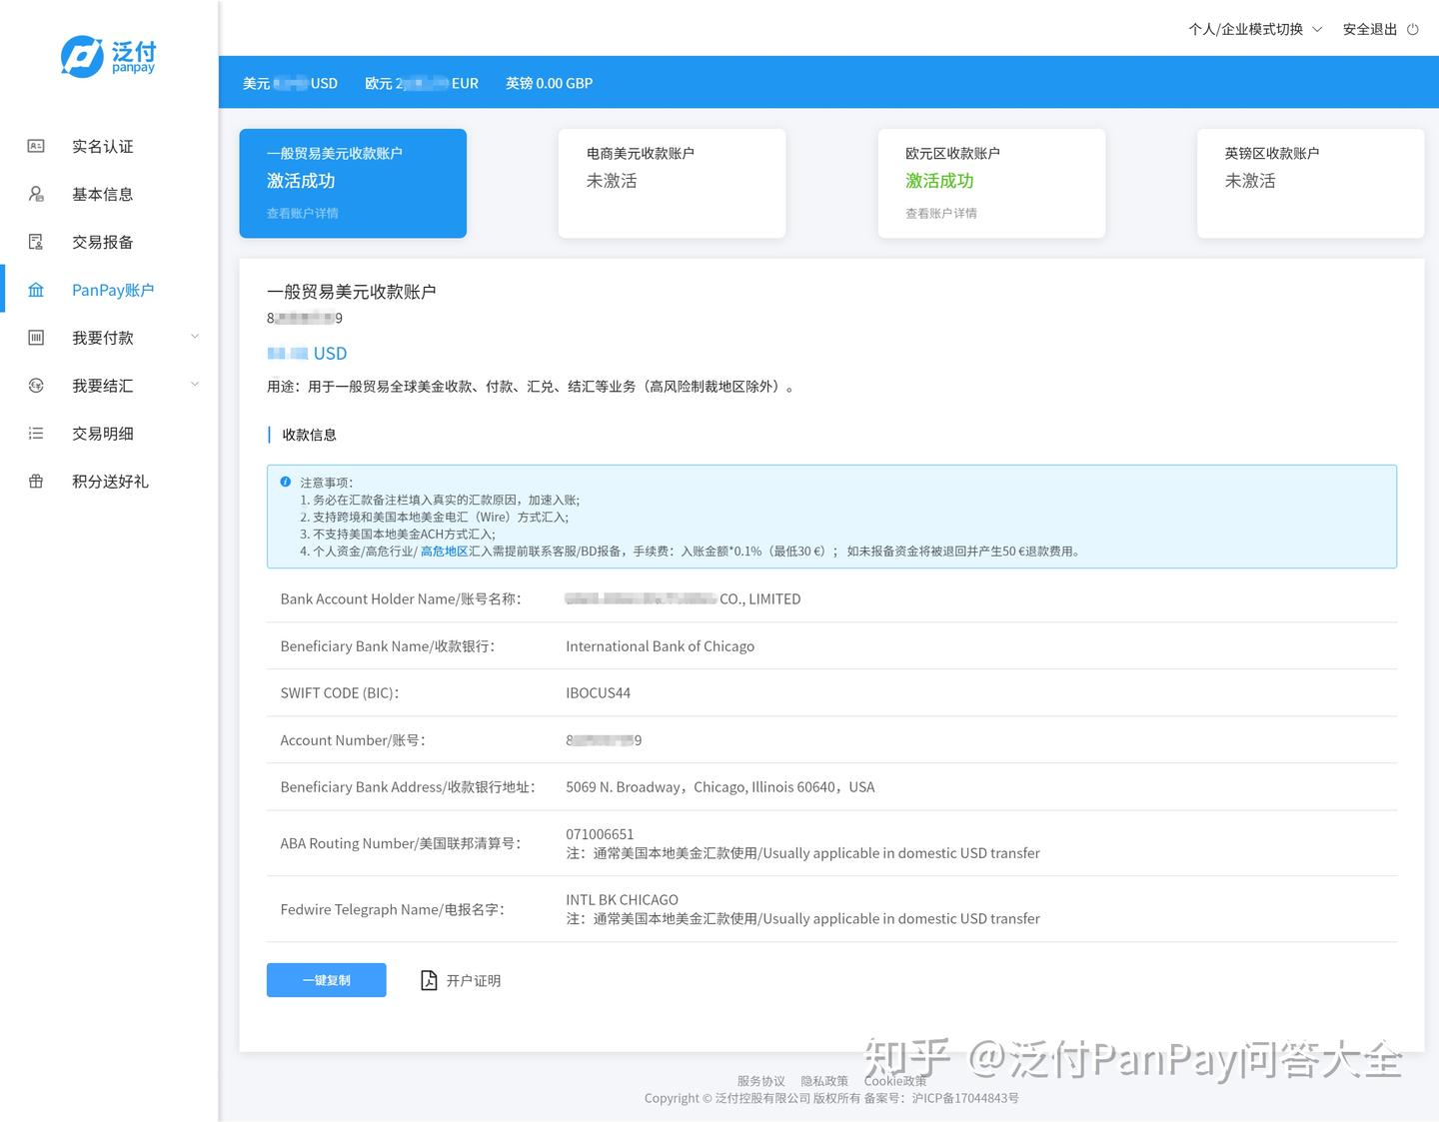Click the PDF icon beside 开户证明
Image resolution: width=1439 pixels, height=1122 pixels.
(429, 980)
